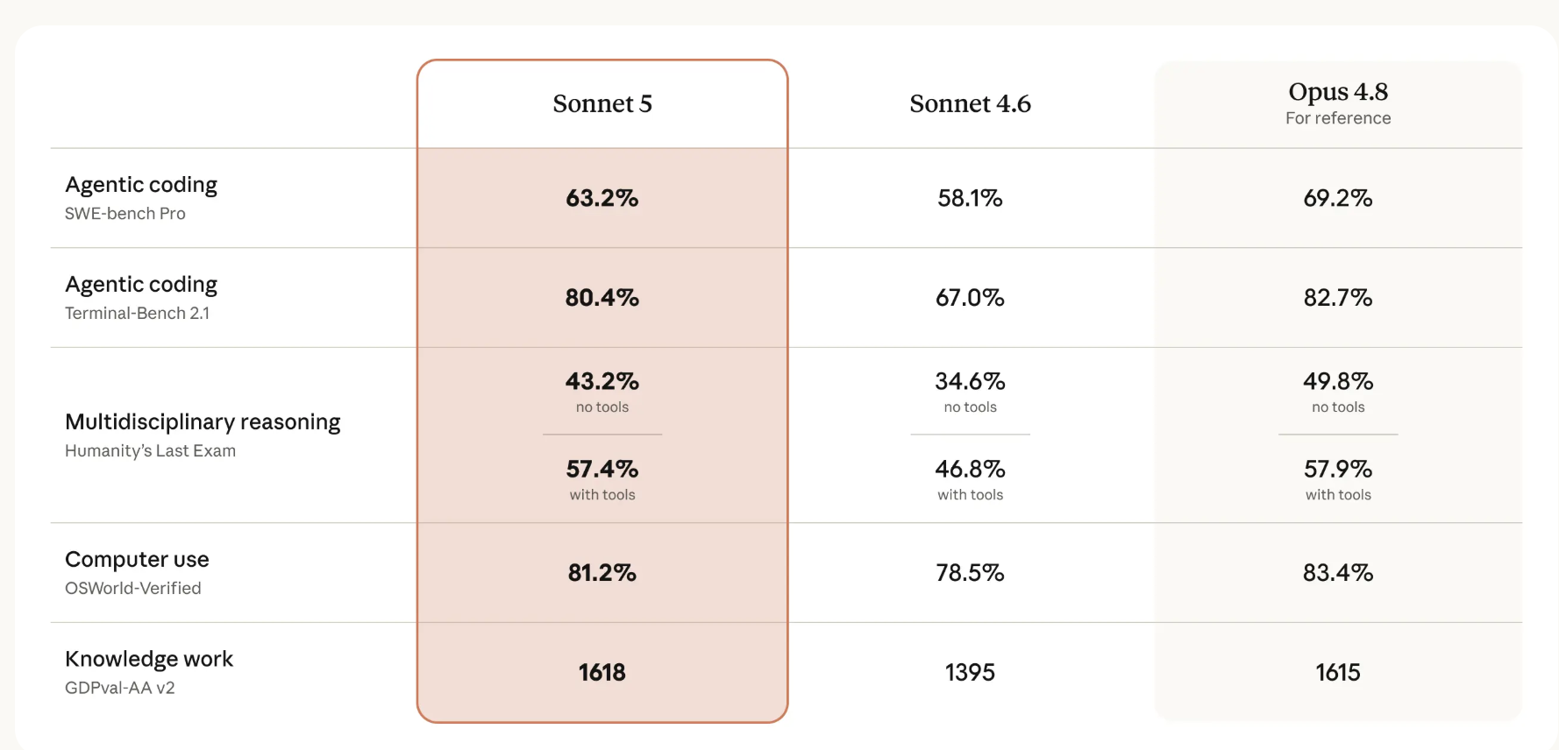
Task: Click the Terminal-Bench 2.1 benchmark label
Action: pyautogui.click(x=138, y=314)
